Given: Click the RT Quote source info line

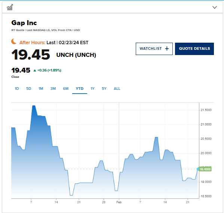Looking at the screenshot, I should tap(46, 30).
